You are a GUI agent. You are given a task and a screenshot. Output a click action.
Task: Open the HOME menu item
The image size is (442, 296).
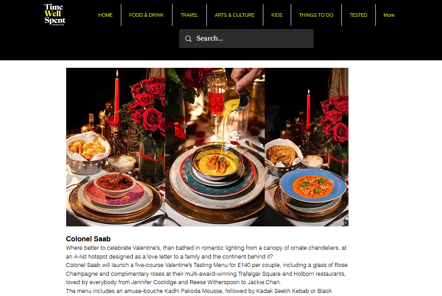pyautogui.click(x=105, y=15)
